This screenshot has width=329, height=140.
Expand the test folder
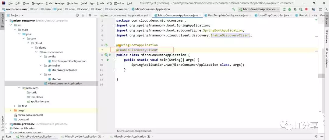pos(15,106)
